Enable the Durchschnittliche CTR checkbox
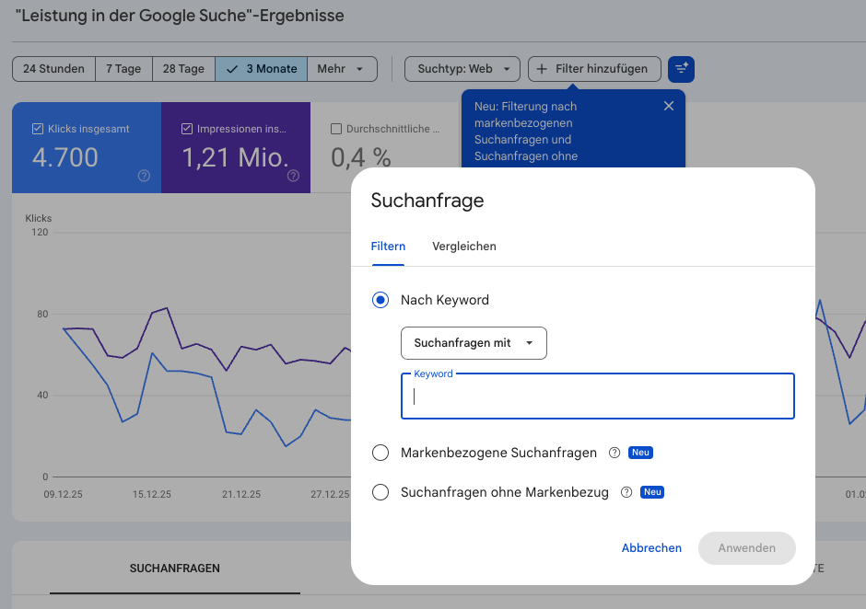This screenshot has width=866, height=609. coord(336,129)
